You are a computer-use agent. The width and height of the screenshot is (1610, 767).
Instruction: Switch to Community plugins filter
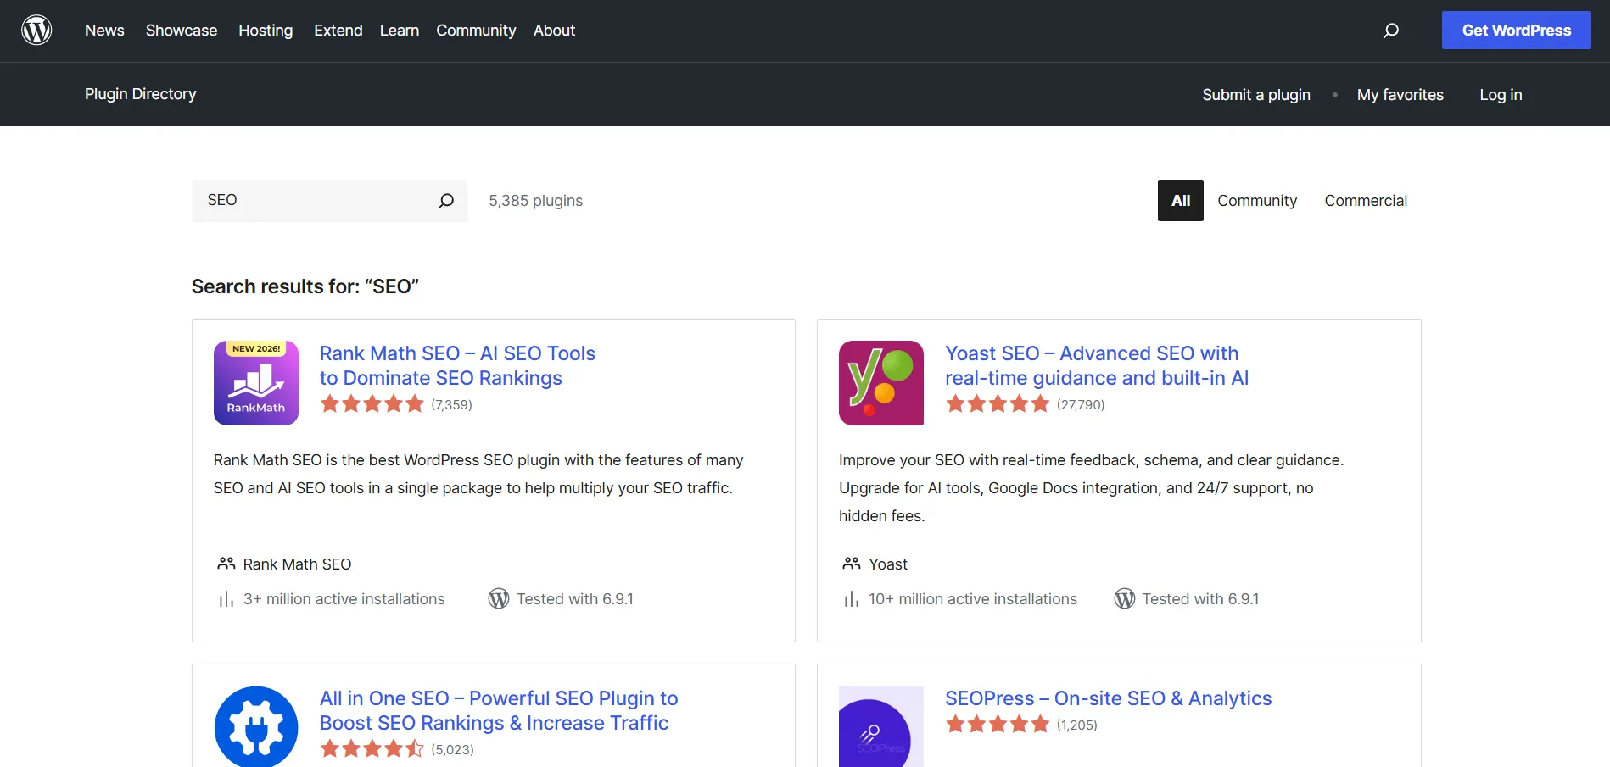click(1256, 201)
